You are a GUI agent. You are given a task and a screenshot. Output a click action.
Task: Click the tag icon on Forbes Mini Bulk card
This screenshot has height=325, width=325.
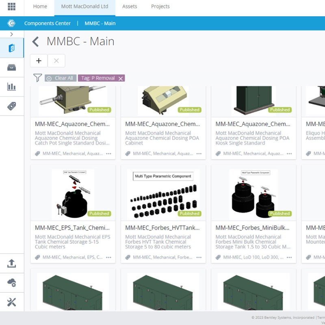[218, 258]
